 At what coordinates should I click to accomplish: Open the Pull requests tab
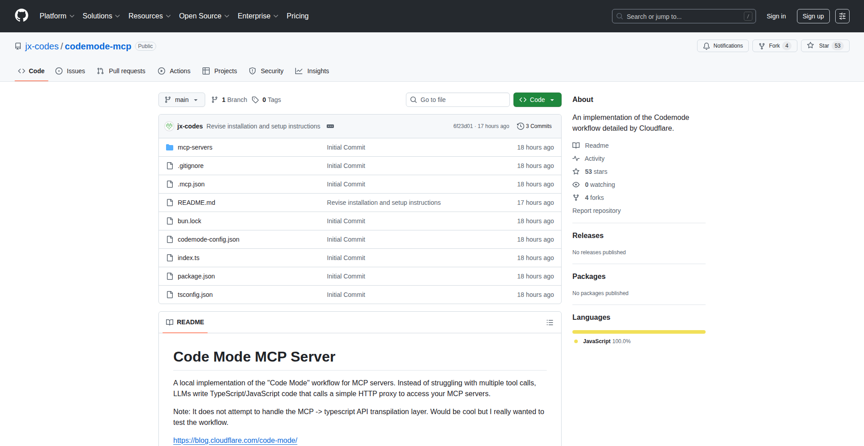(121, 71)
